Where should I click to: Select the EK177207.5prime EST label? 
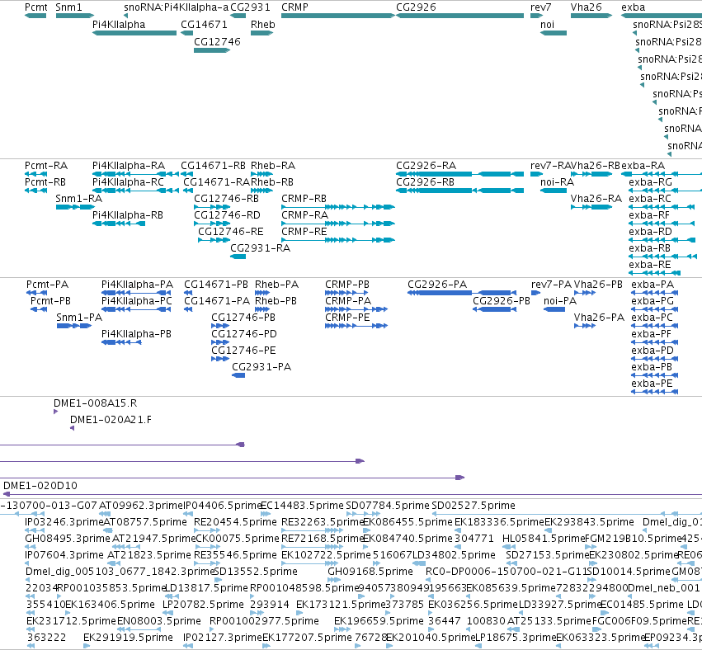[307, 638]
